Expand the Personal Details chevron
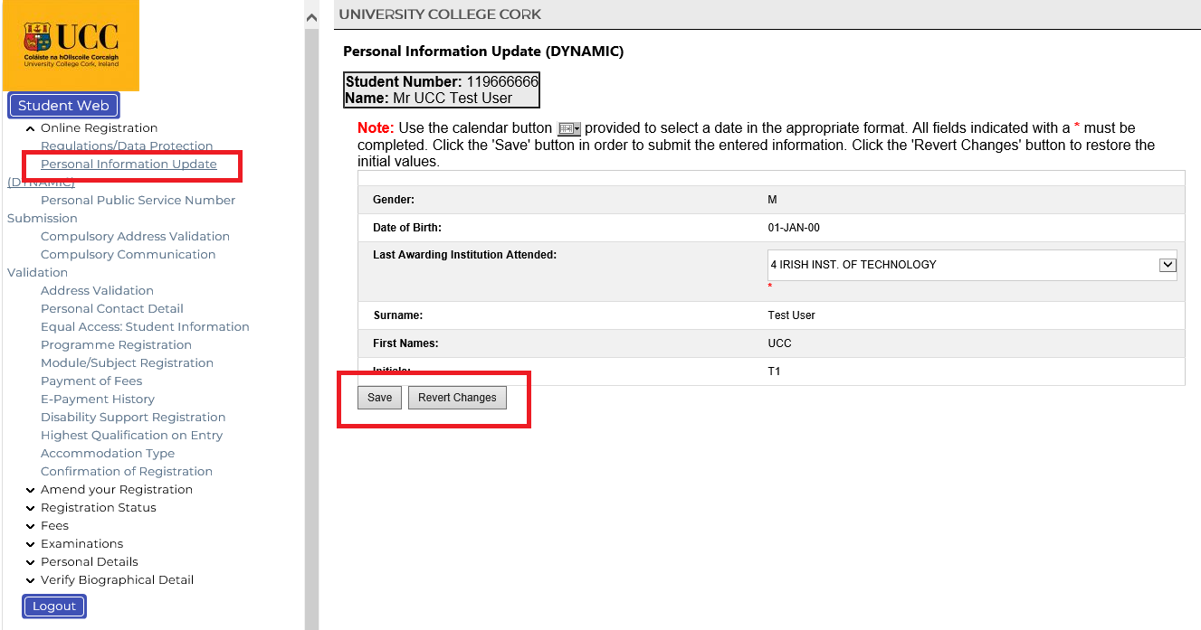This screenshot has width=1201, height=630. coord(31,562)
